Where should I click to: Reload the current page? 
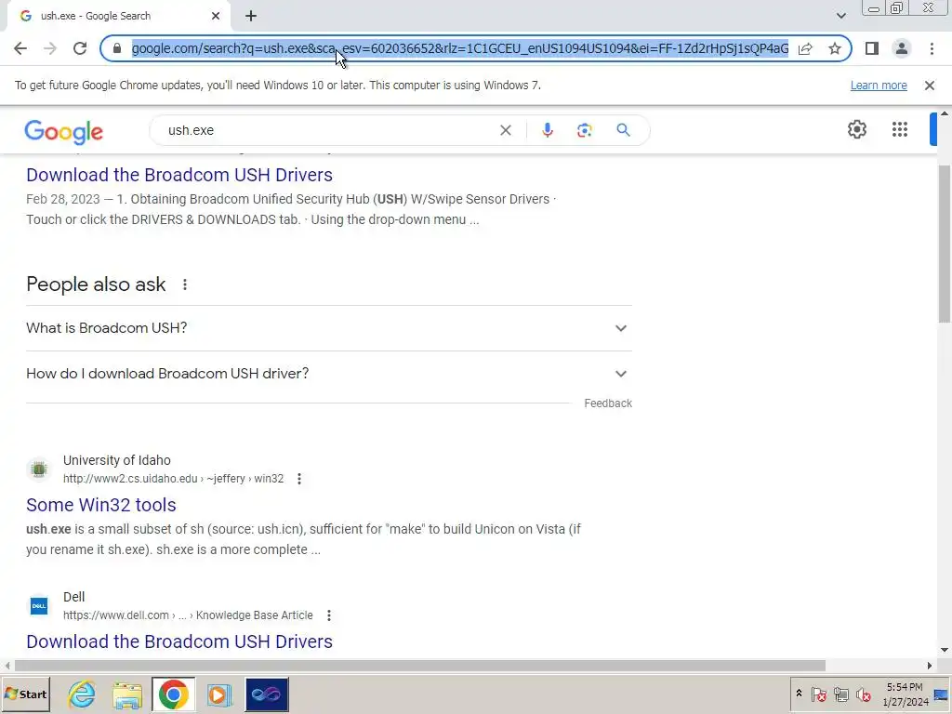(80, 48)
